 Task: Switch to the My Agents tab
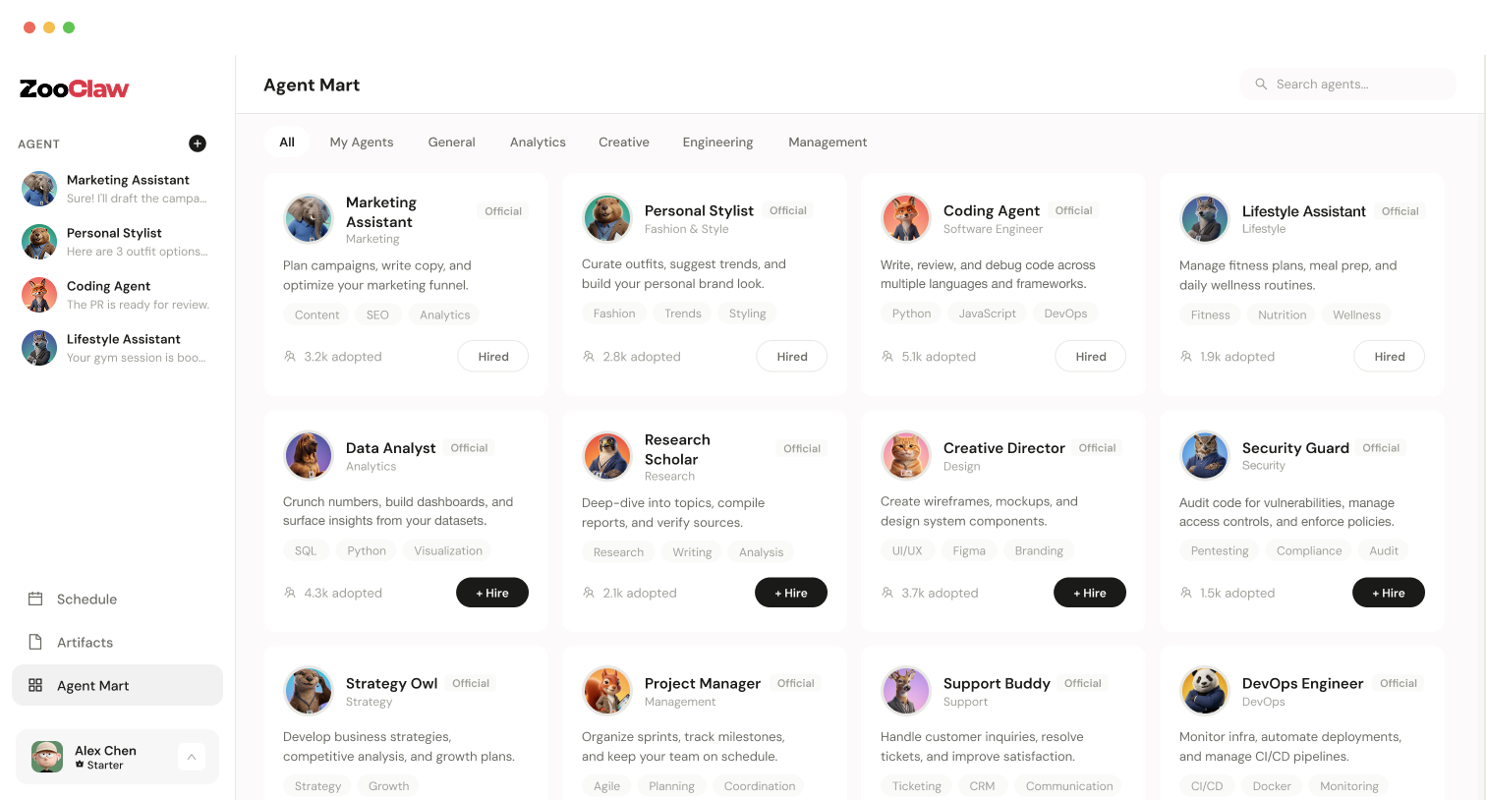(362, 142)
